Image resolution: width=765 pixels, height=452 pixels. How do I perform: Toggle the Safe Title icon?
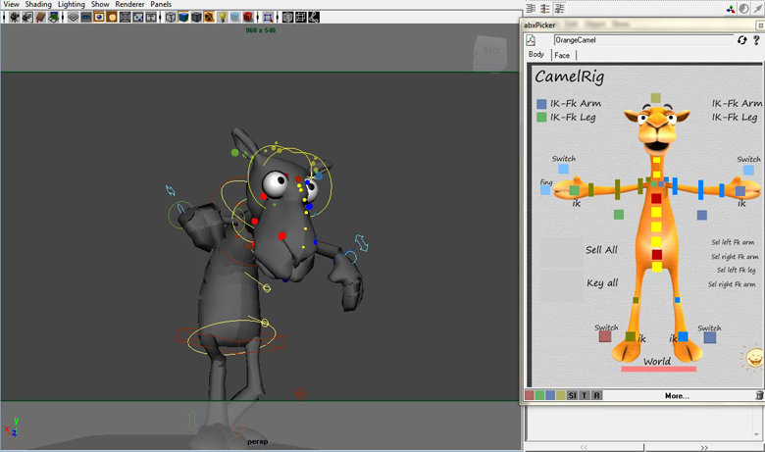(x=151, y=18)
